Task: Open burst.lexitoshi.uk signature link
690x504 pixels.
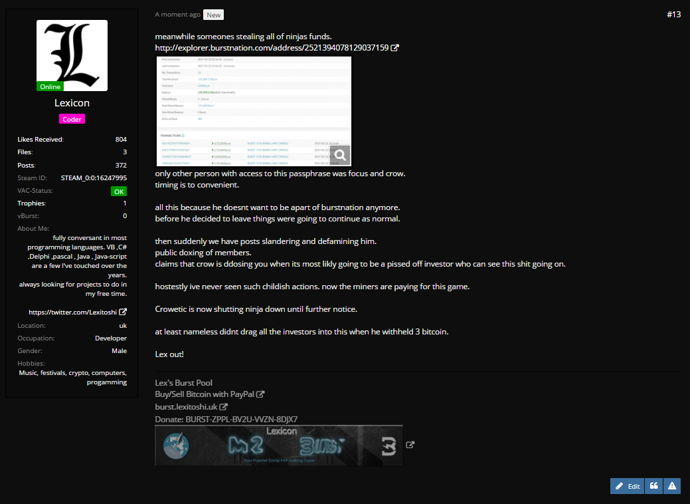Action: pyautogui.click(x=186, y=407)
